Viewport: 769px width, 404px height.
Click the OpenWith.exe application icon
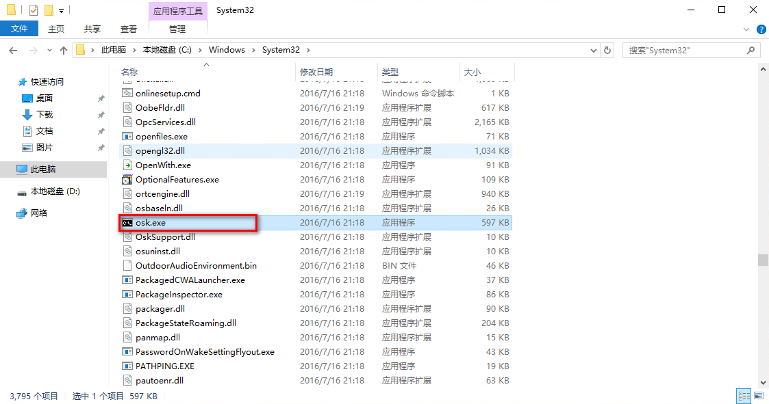pyautogui.click(x=127, y=165)
